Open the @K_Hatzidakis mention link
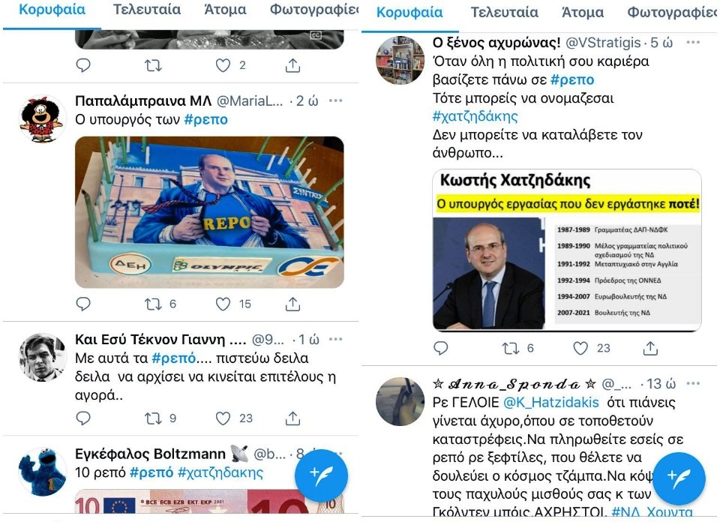 click(551, 402)
